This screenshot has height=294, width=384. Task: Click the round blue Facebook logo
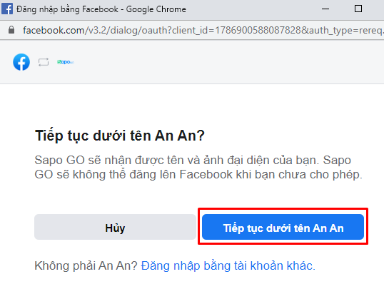pos(21,62)
